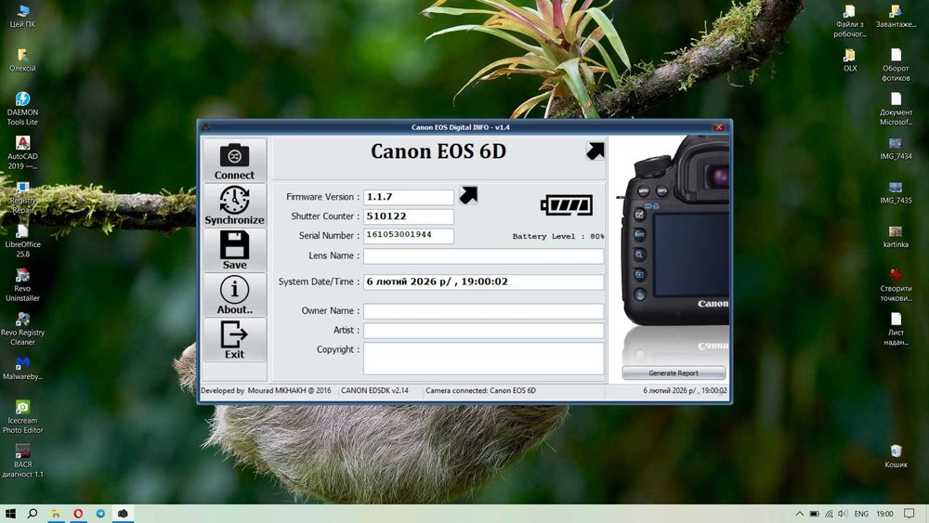
Task: Open the Wi-Fi network tray icon
Action: (x=829, y=514)
